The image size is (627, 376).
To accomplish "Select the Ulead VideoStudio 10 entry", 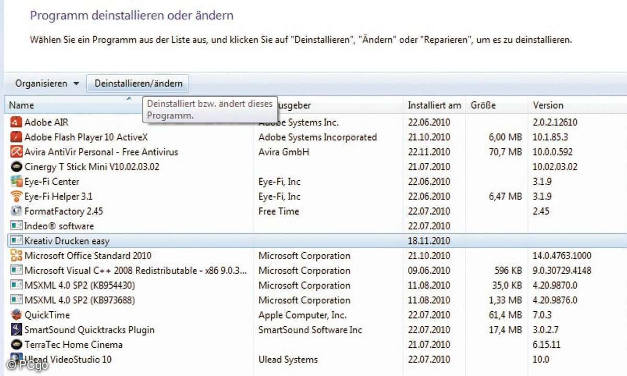I will [68, 359].
